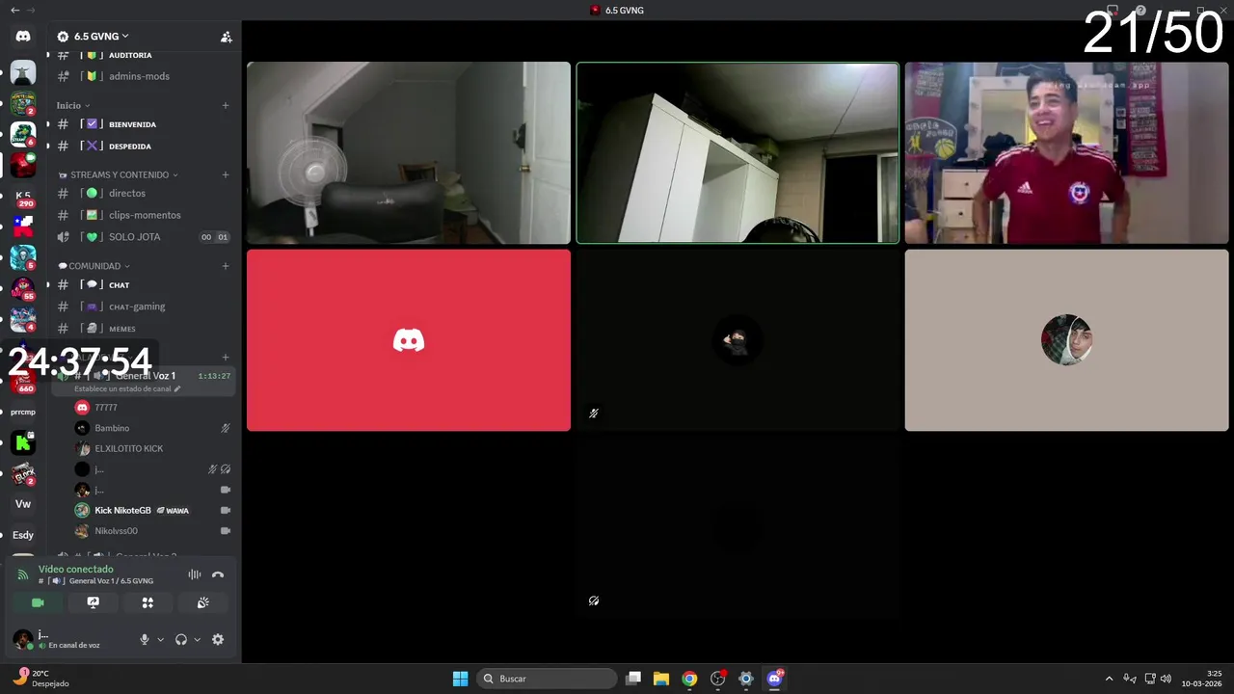
Task: Focus the video tile showing the fan
Action: (409, 153)
